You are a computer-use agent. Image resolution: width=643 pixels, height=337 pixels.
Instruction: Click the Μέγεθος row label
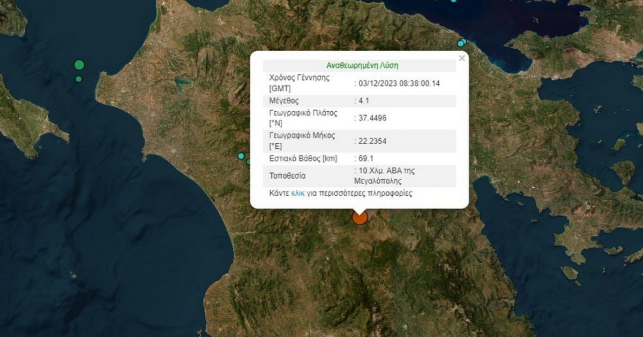click(x=284, y=101)
